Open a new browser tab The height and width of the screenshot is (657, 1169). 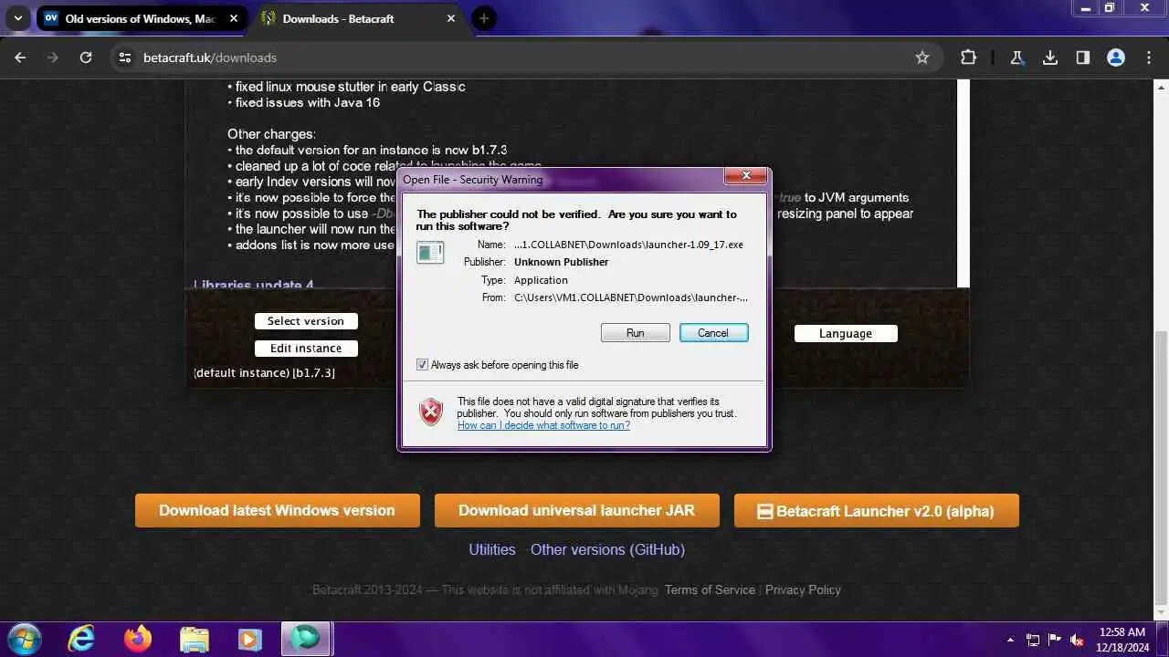(x=484, y=18)
